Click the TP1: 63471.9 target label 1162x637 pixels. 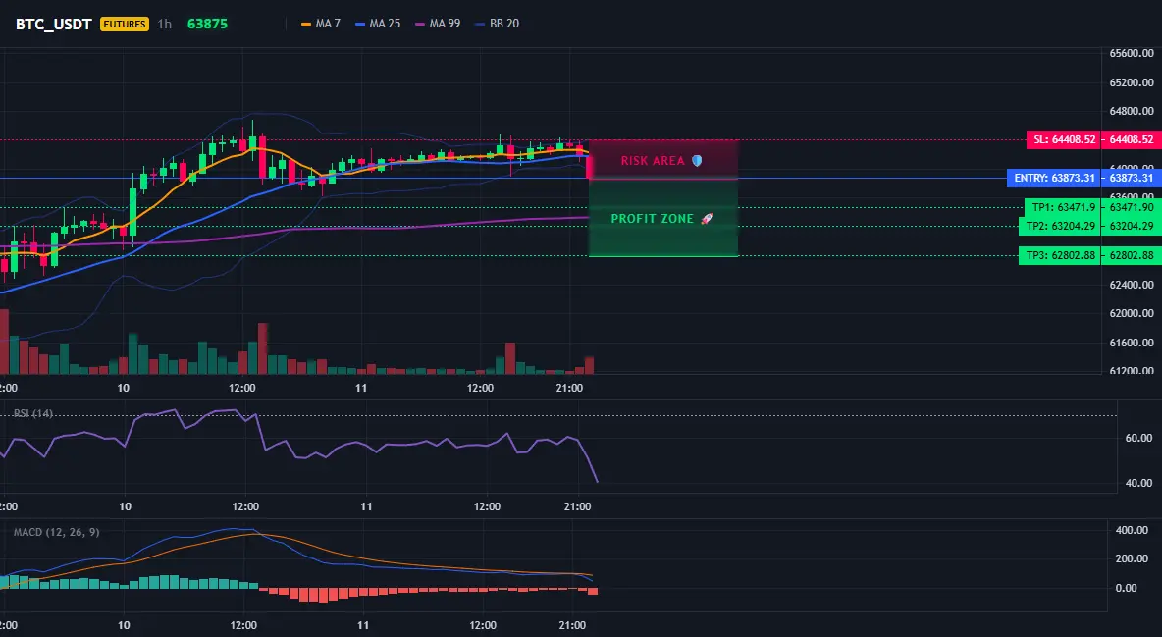click(x=1062, y=208)
